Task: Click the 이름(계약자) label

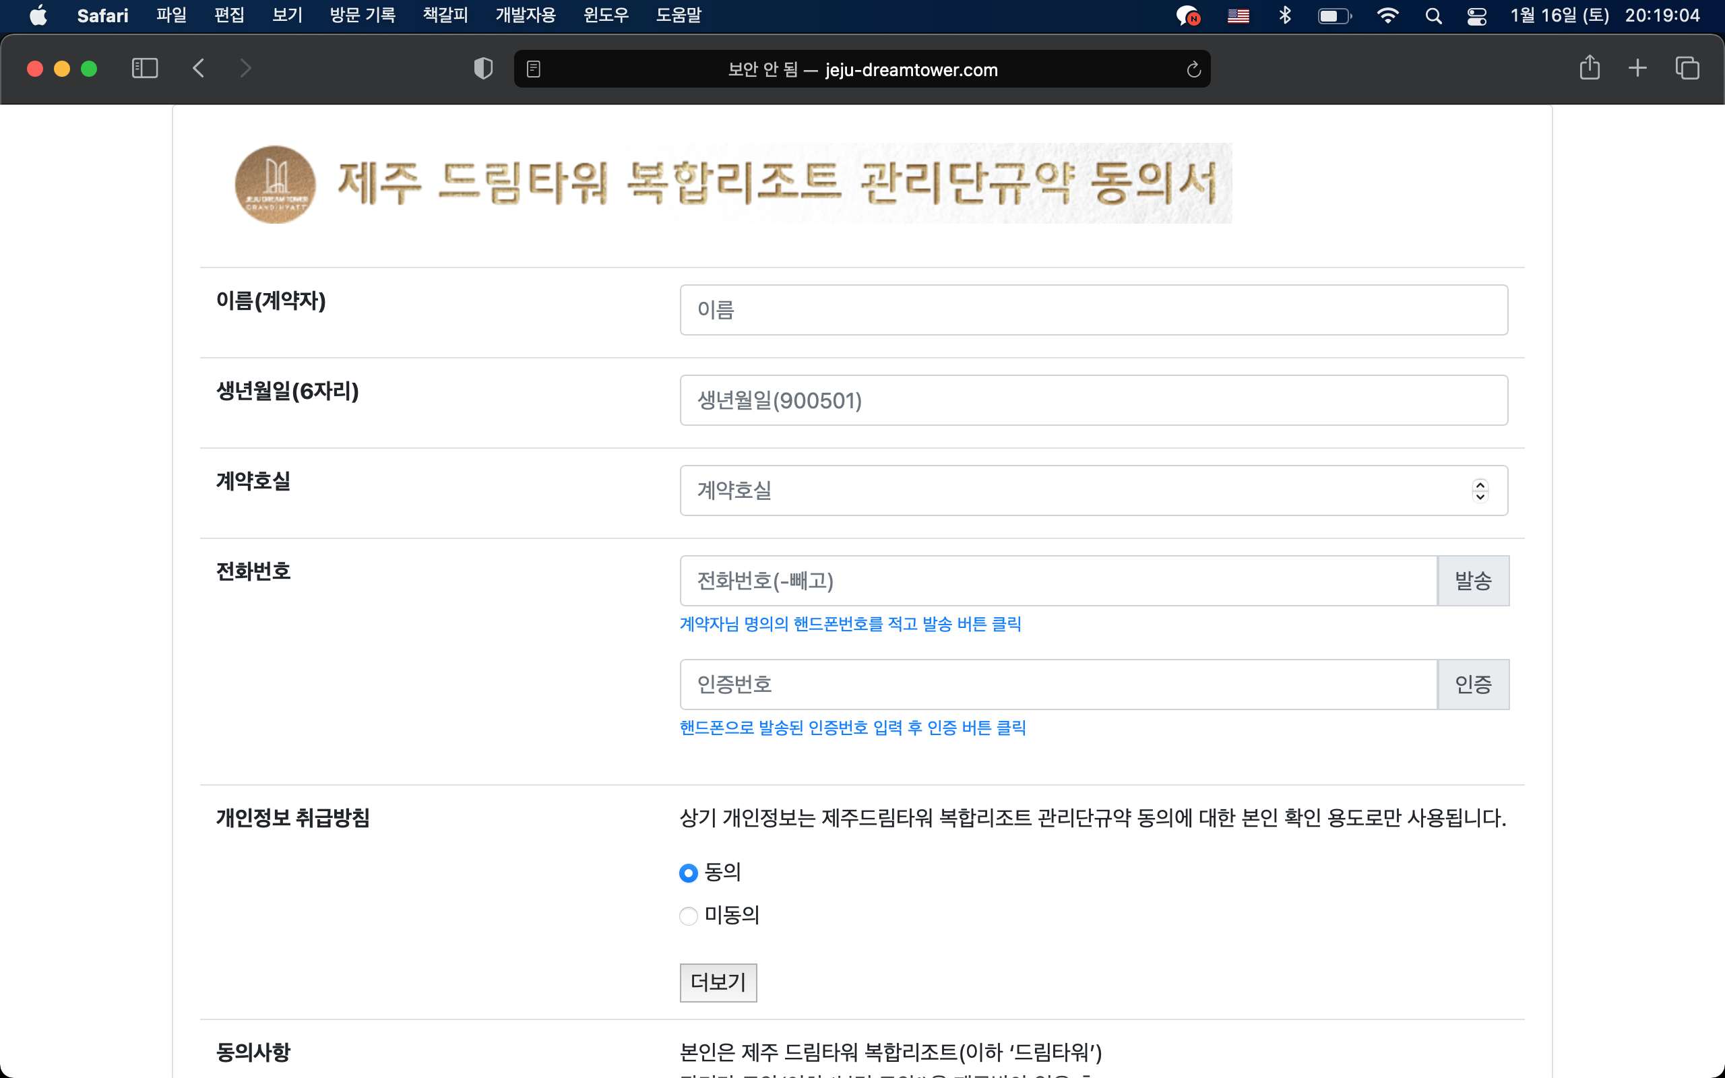Action: 271,301
